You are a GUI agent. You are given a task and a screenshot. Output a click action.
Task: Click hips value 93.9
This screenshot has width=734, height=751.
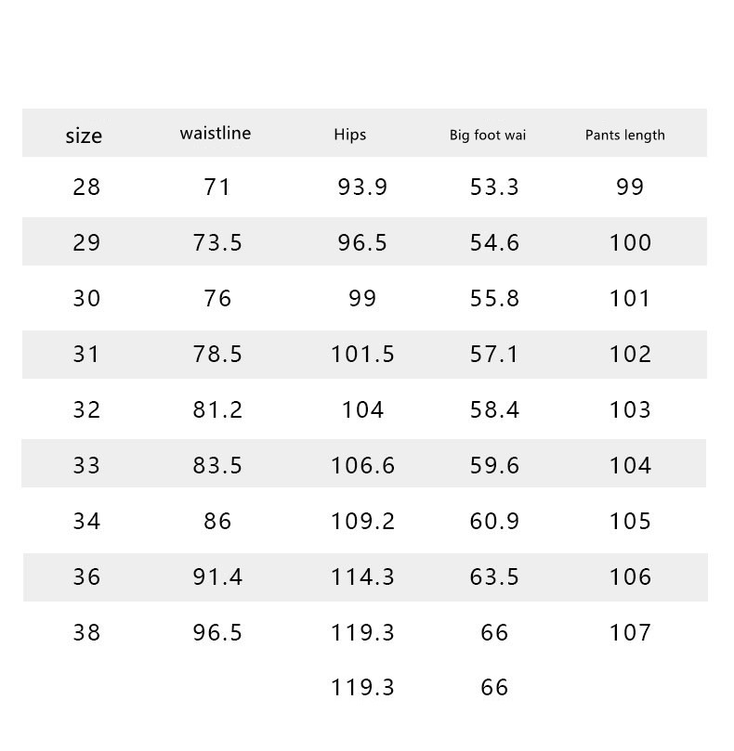click(362, 188)
